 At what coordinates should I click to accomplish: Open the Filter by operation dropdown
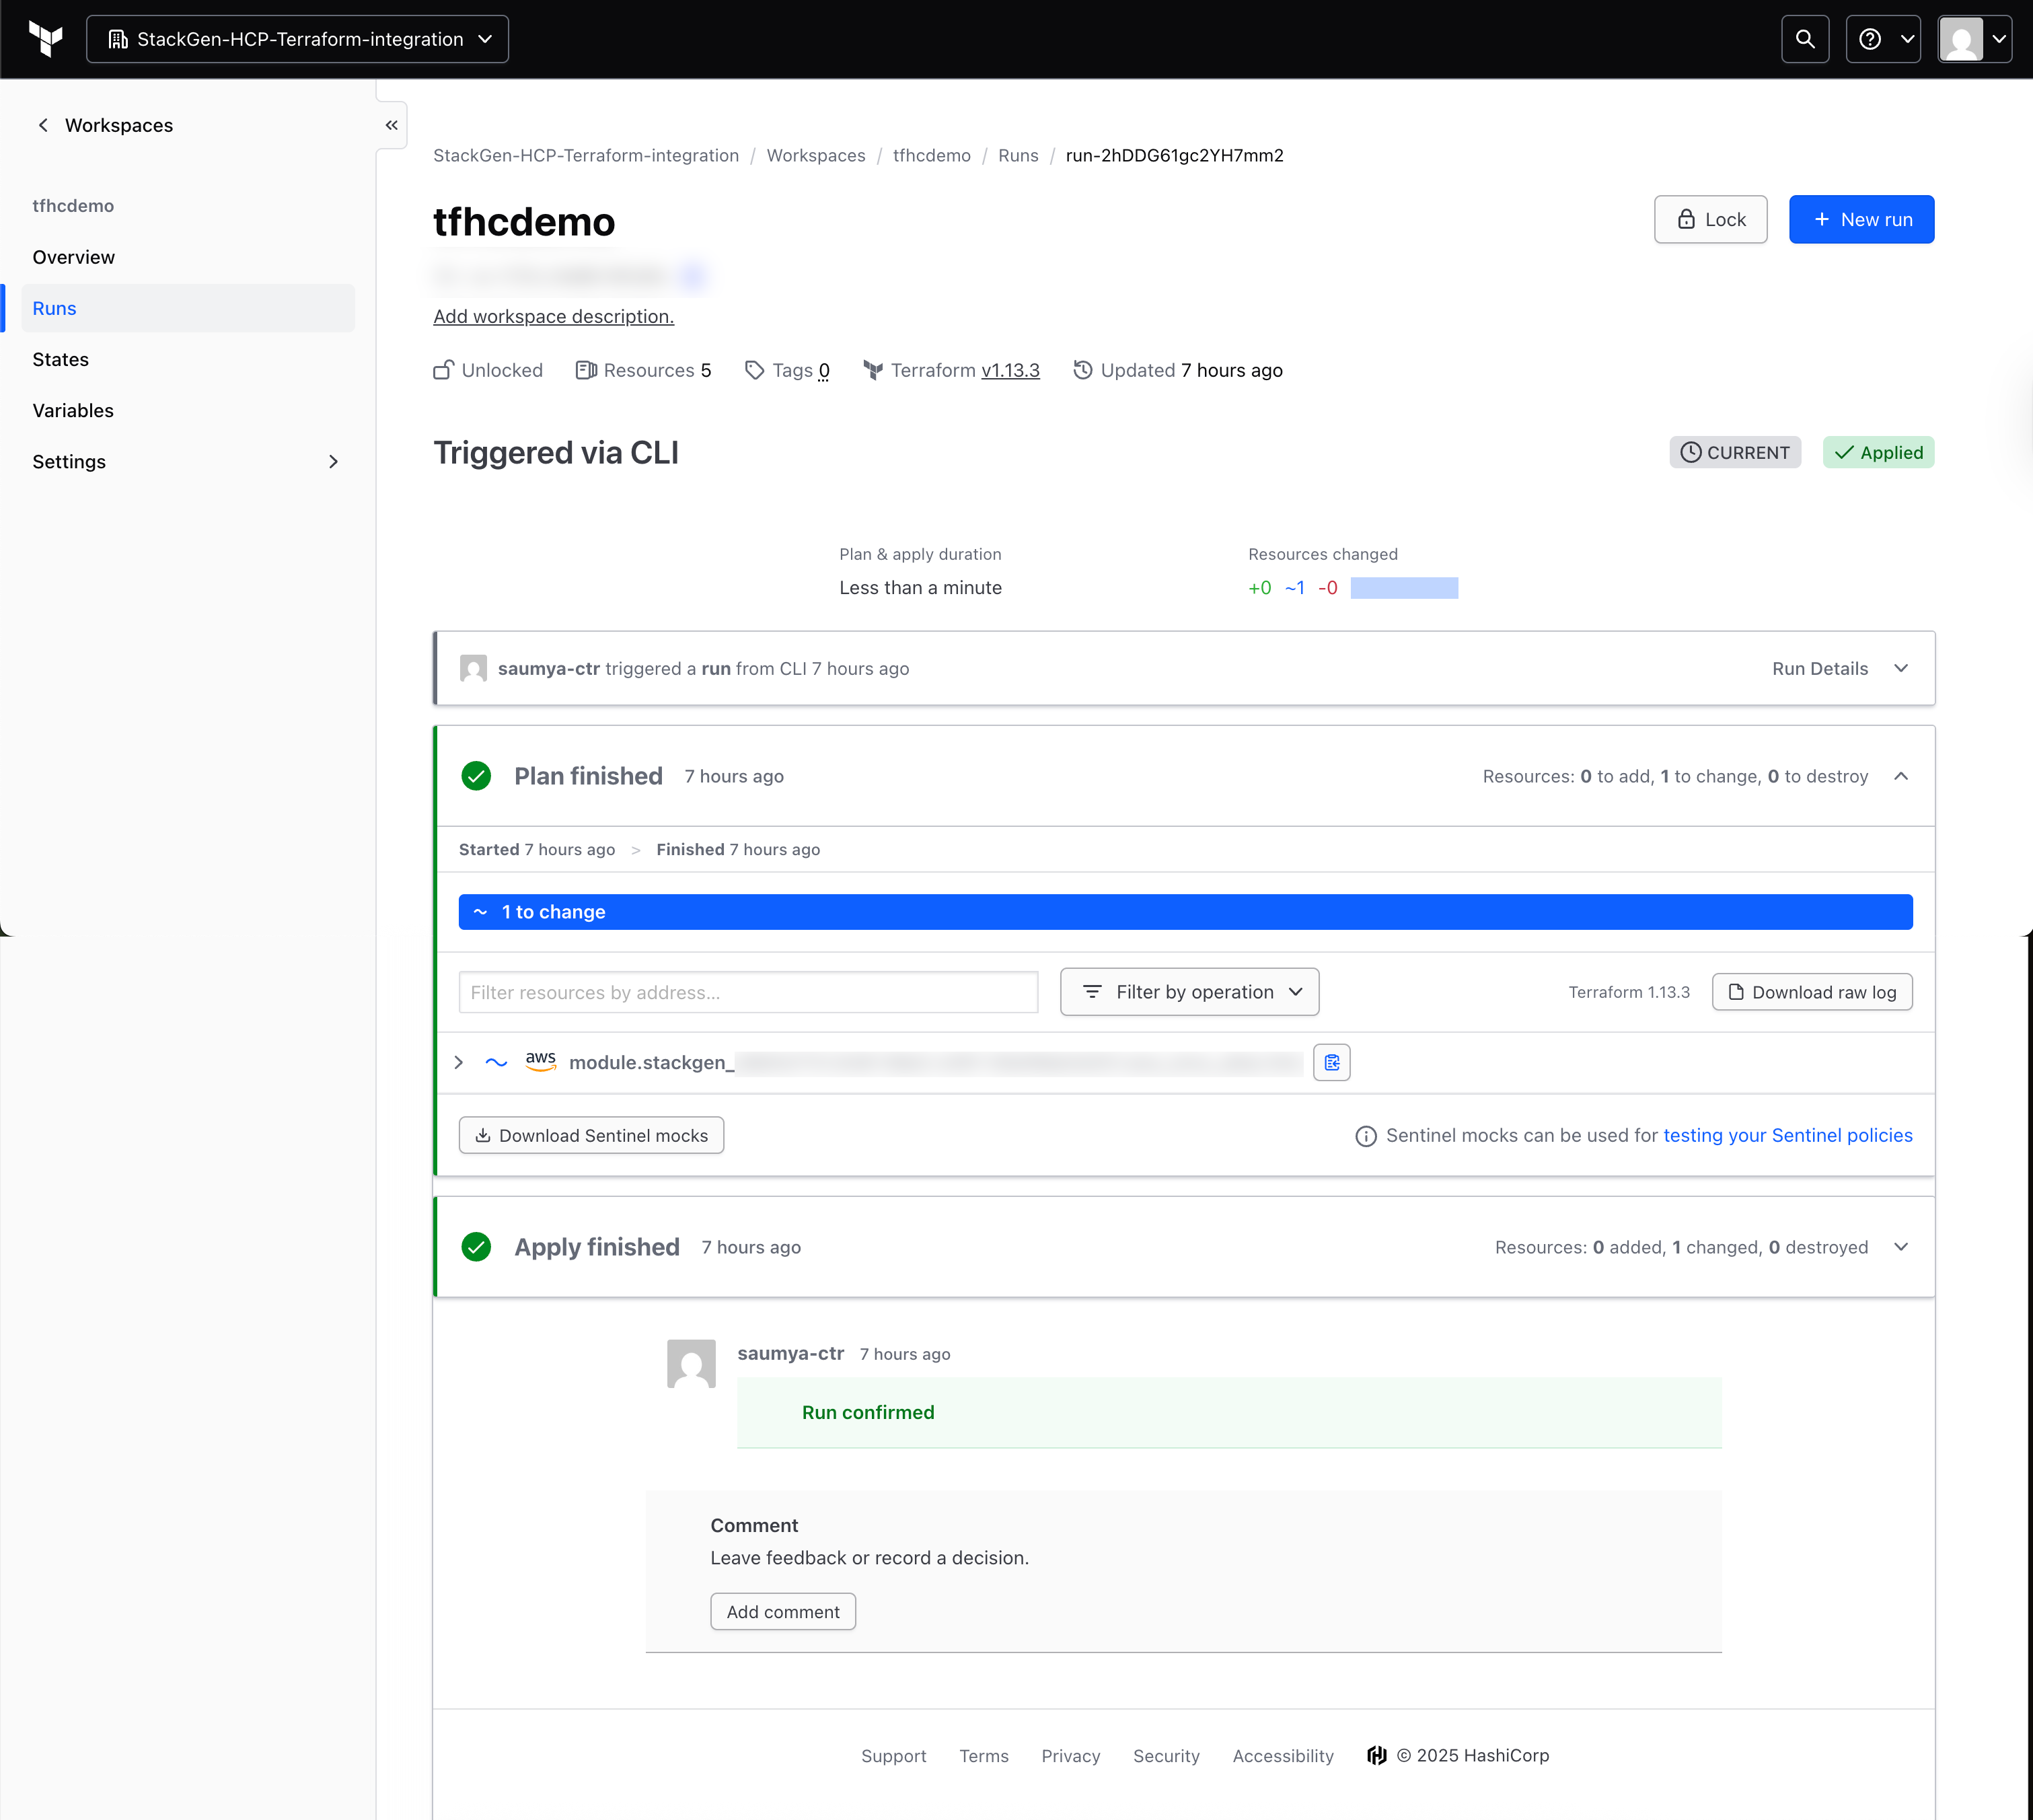click(x=1189, y=992)
